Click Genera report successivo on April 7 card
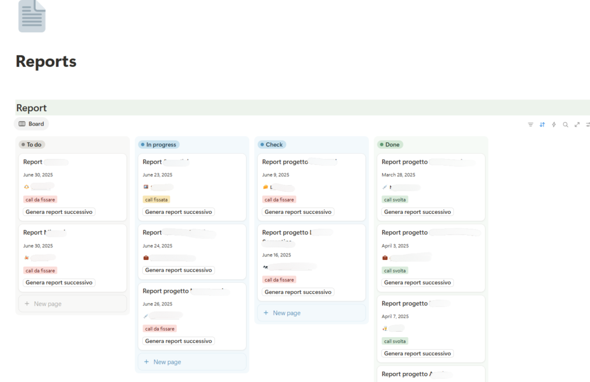590x382 pixels. (417, 353)
